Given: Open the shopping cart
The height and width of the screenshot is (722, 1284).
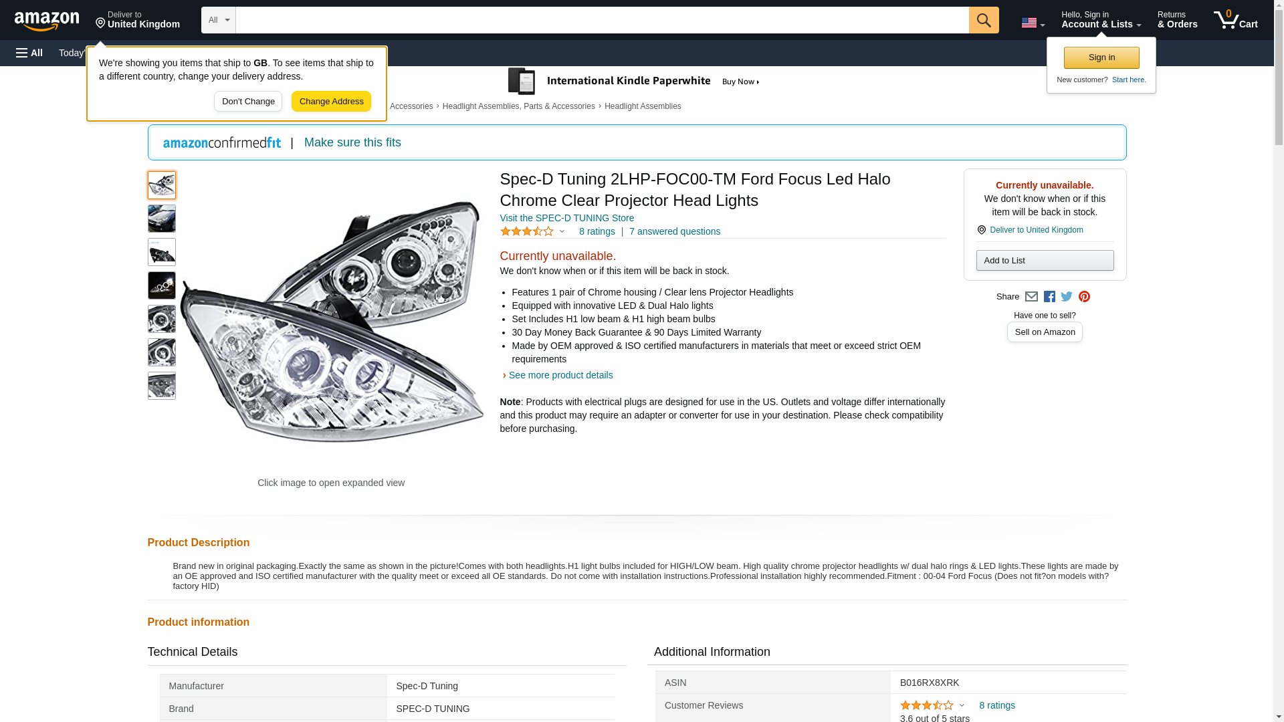Looking at the screenshot, I should coord(1235,20).
